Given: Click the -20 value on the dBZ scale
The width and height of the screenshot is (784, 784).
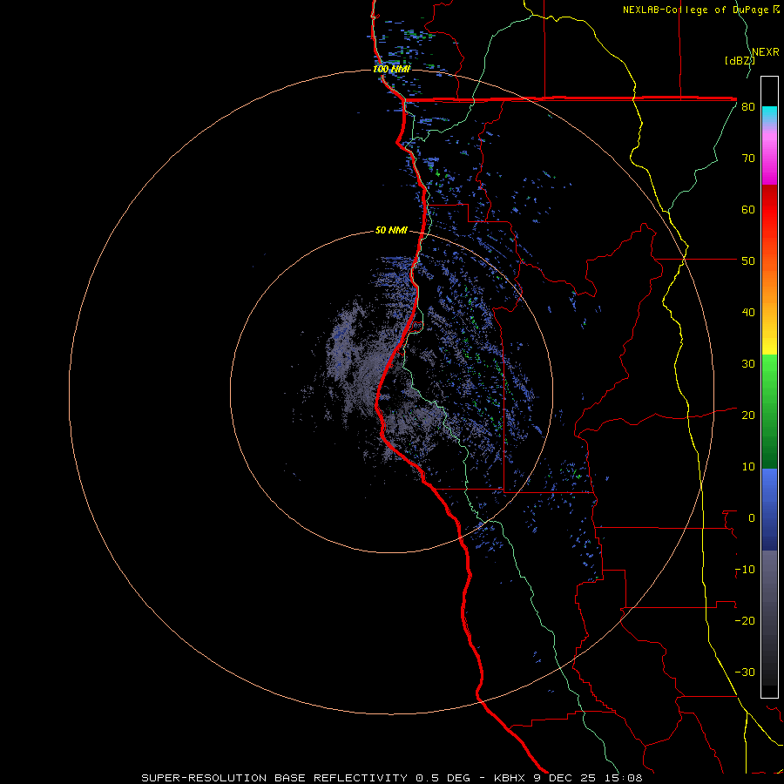Looking at the screenshot, I should 745,620.
